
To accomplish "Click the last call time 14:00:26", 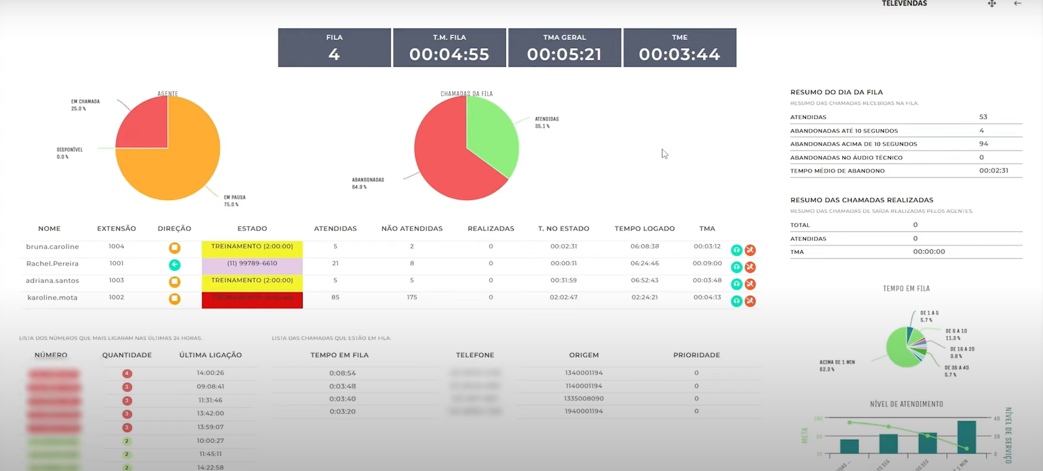I will [211, 373].
